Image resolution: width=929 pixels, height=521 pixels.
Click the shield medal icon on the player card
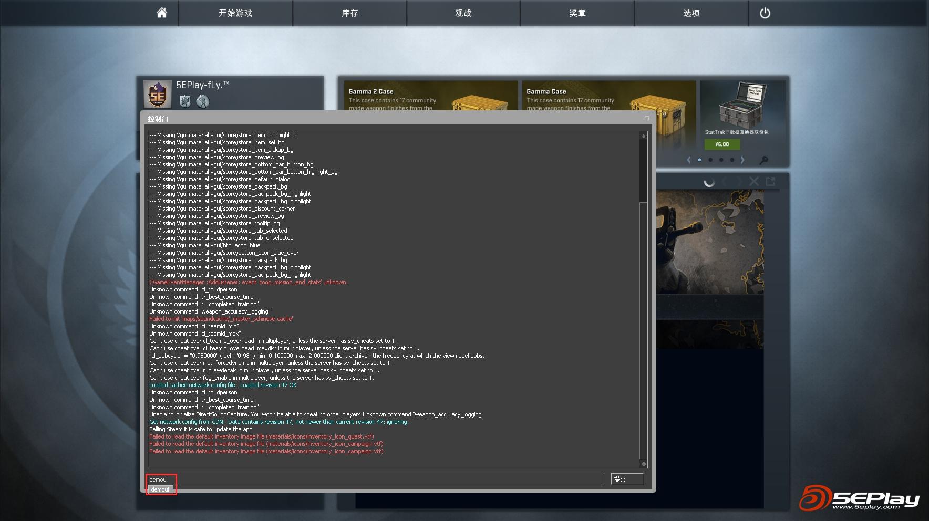point(185,102)
